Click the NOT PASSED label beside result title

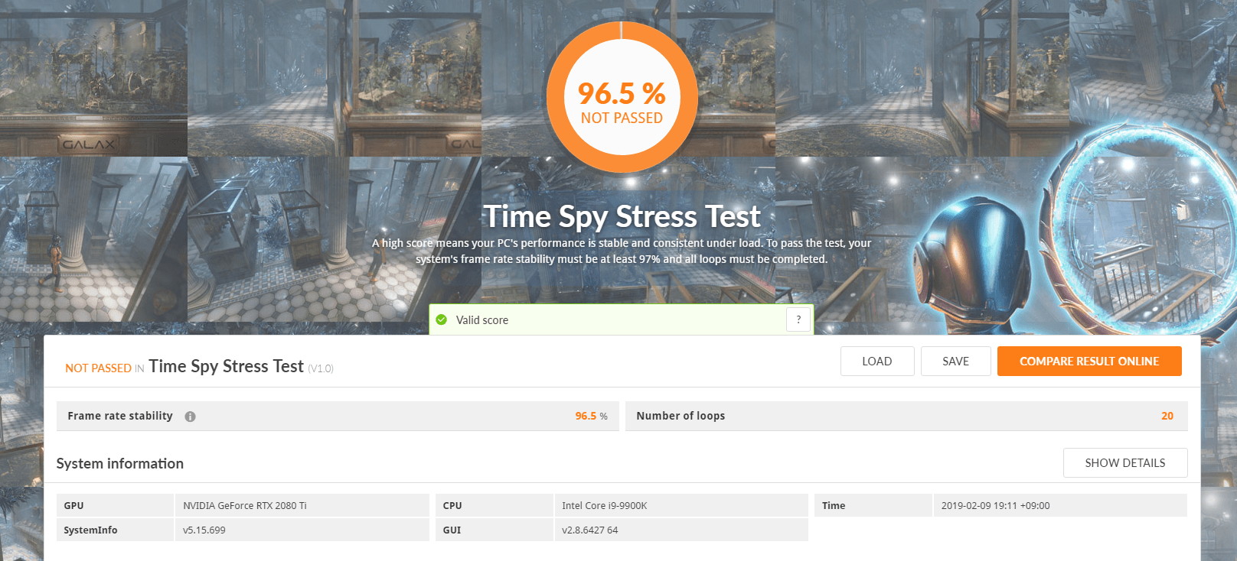coord(98,368)
